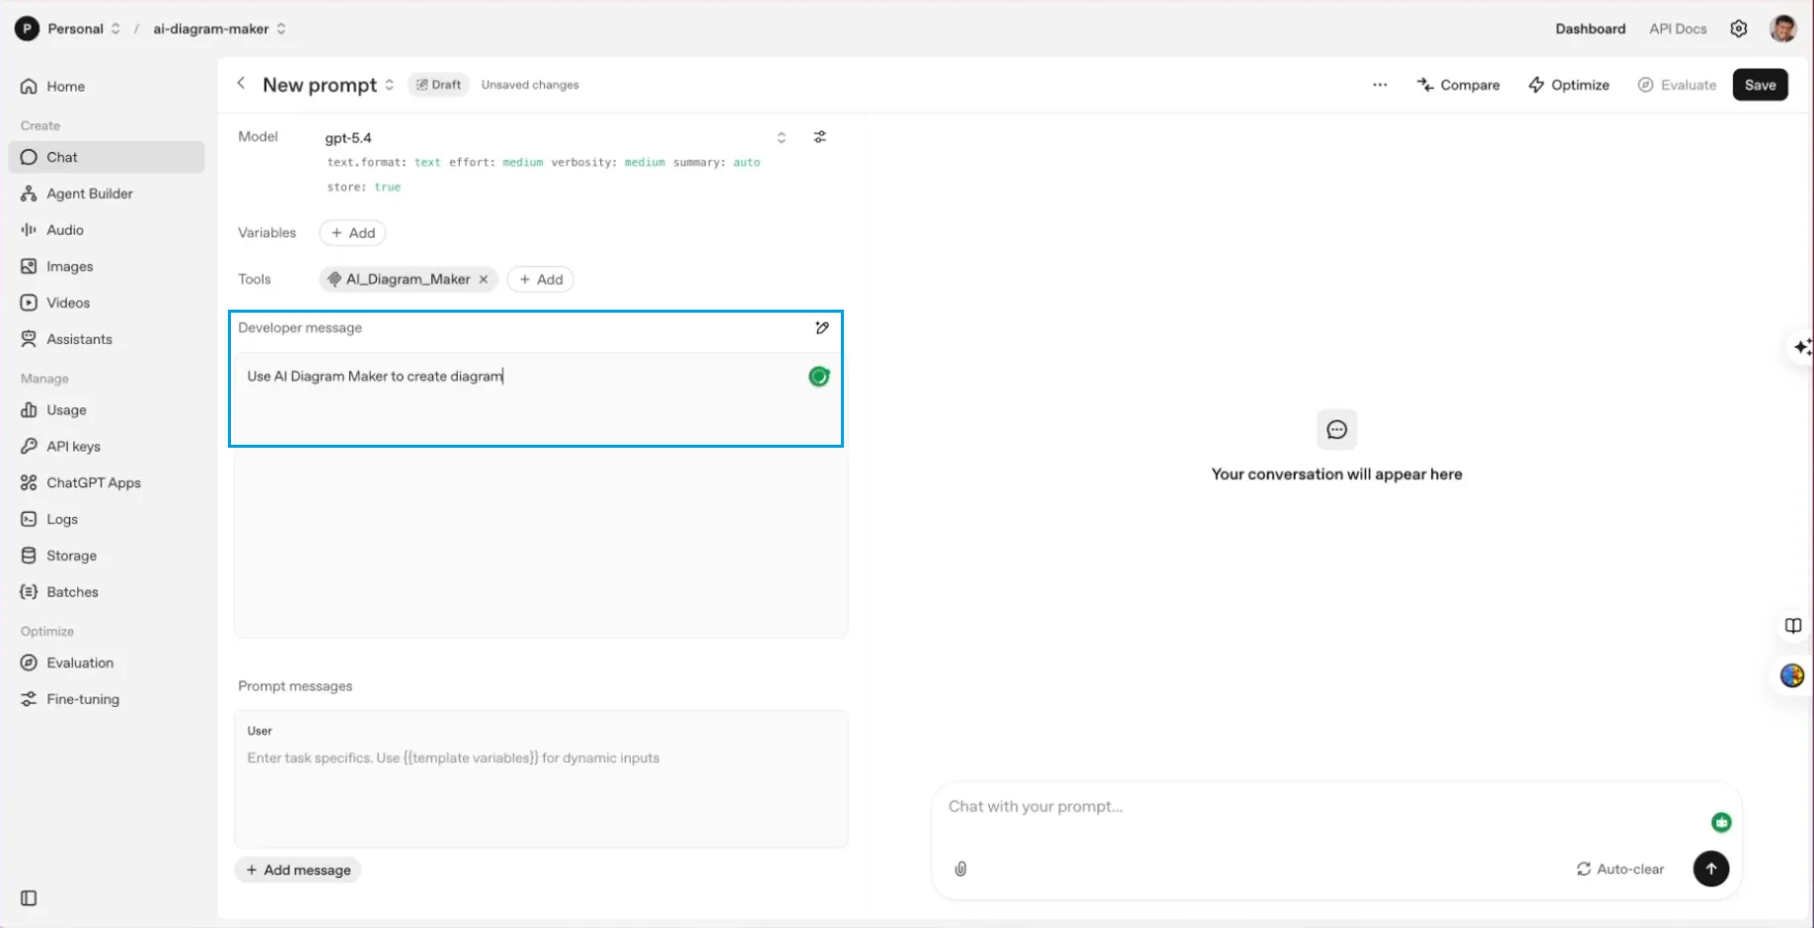Open model settings sliders icon
Screen dimensions: 1814x928
819,137
